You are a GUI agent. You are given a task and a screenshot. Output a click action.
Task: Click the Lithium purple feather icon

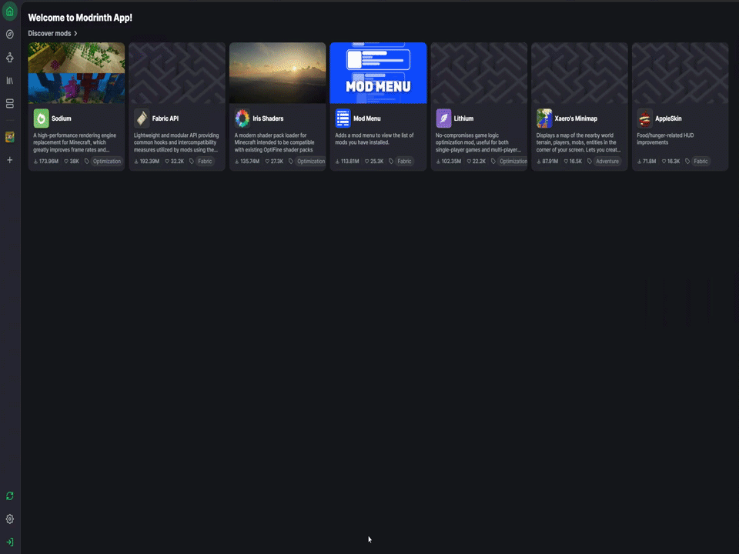point(443,118)
